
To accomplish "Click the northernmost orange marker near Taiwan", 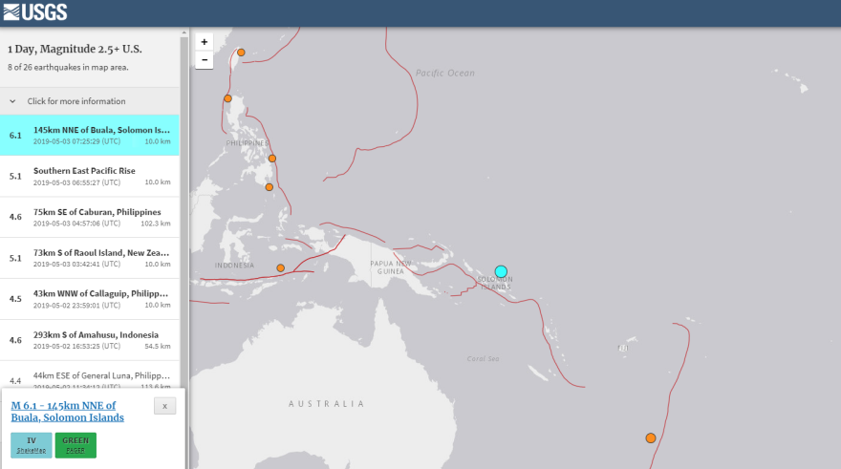I will [x=241, y=53].
